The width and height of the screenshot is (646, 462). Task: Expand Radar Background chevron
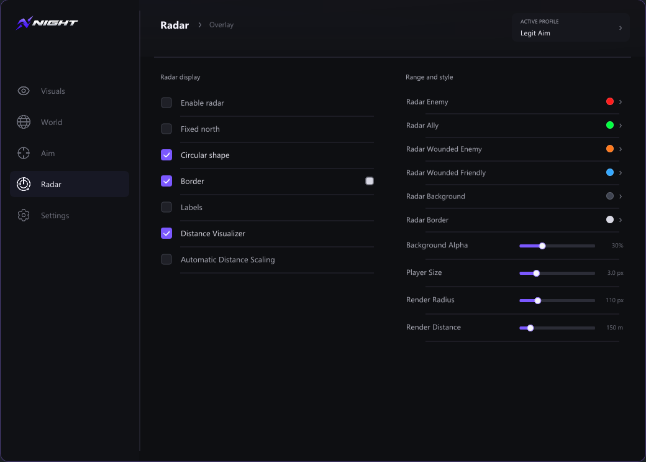click(x=621, y=196)
